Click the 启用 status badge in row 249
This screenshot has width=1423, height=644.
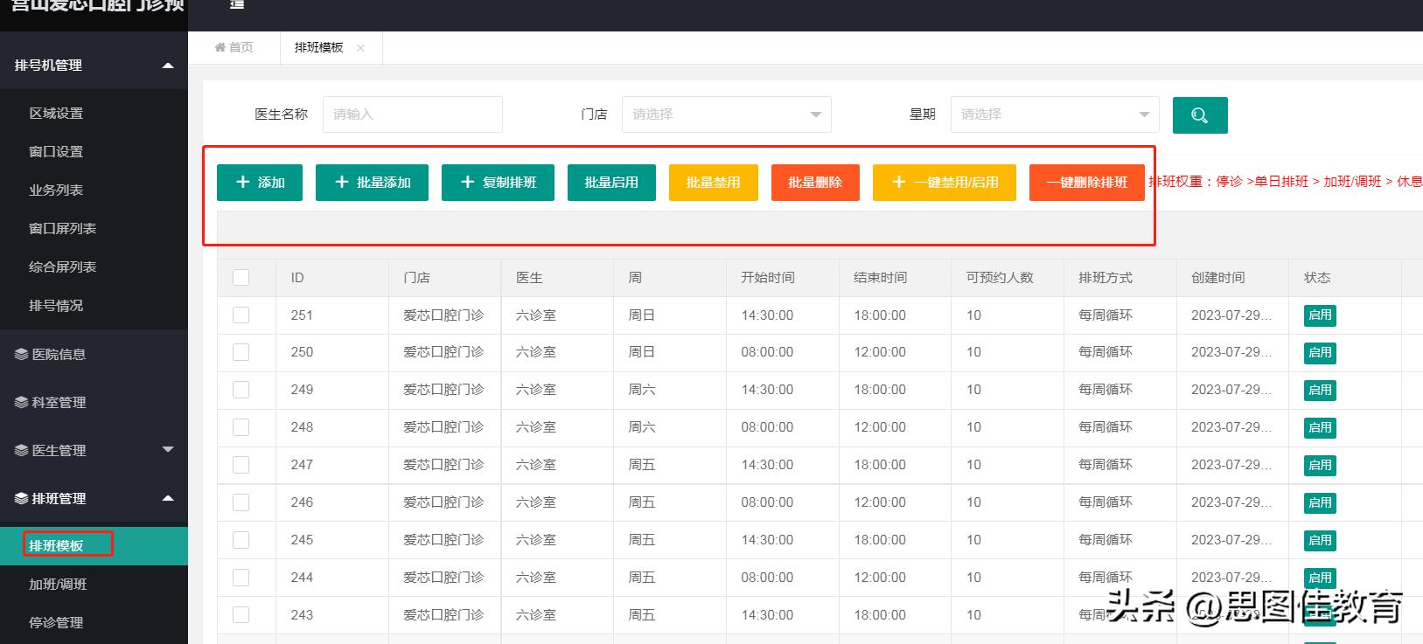1320,391
